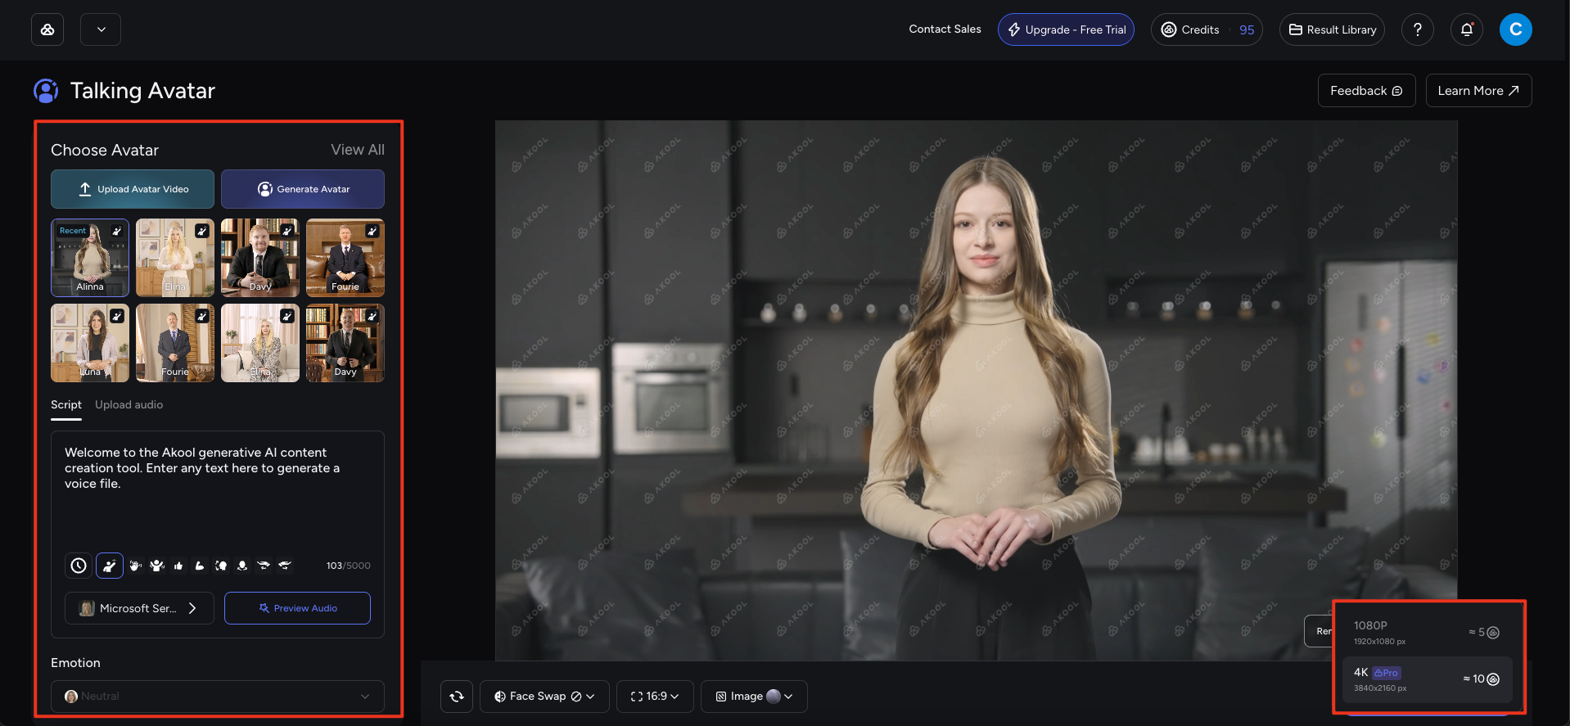Open the help question mark icon
The width and height of the screenshot is (1570, 726).
1418,29
